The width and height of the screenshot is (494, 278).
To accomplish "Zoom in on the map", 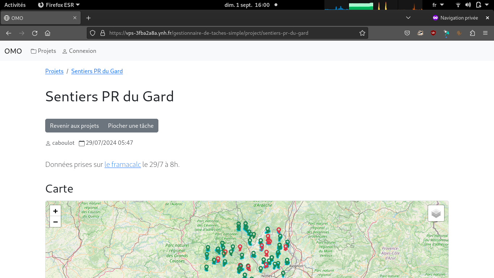I will 55,211.
